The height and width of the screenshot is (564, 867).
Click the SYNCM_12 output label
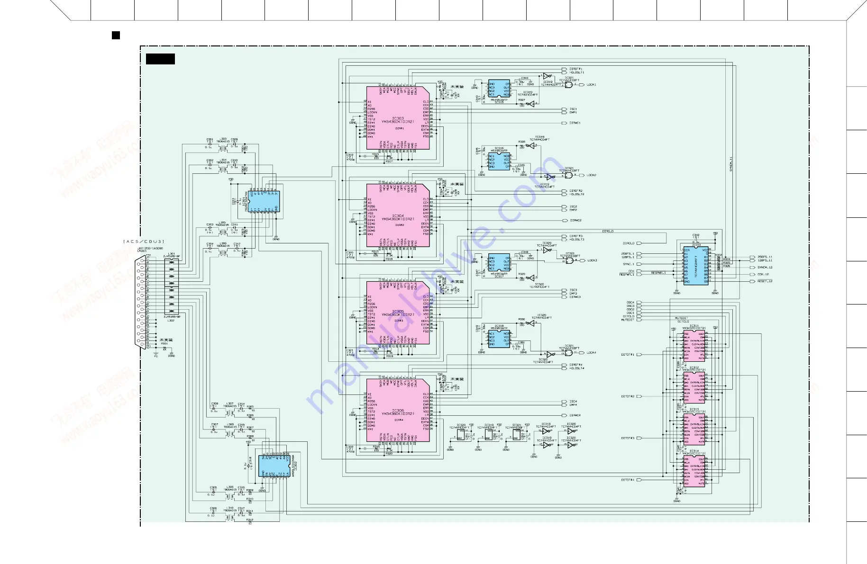pos(765,268)
